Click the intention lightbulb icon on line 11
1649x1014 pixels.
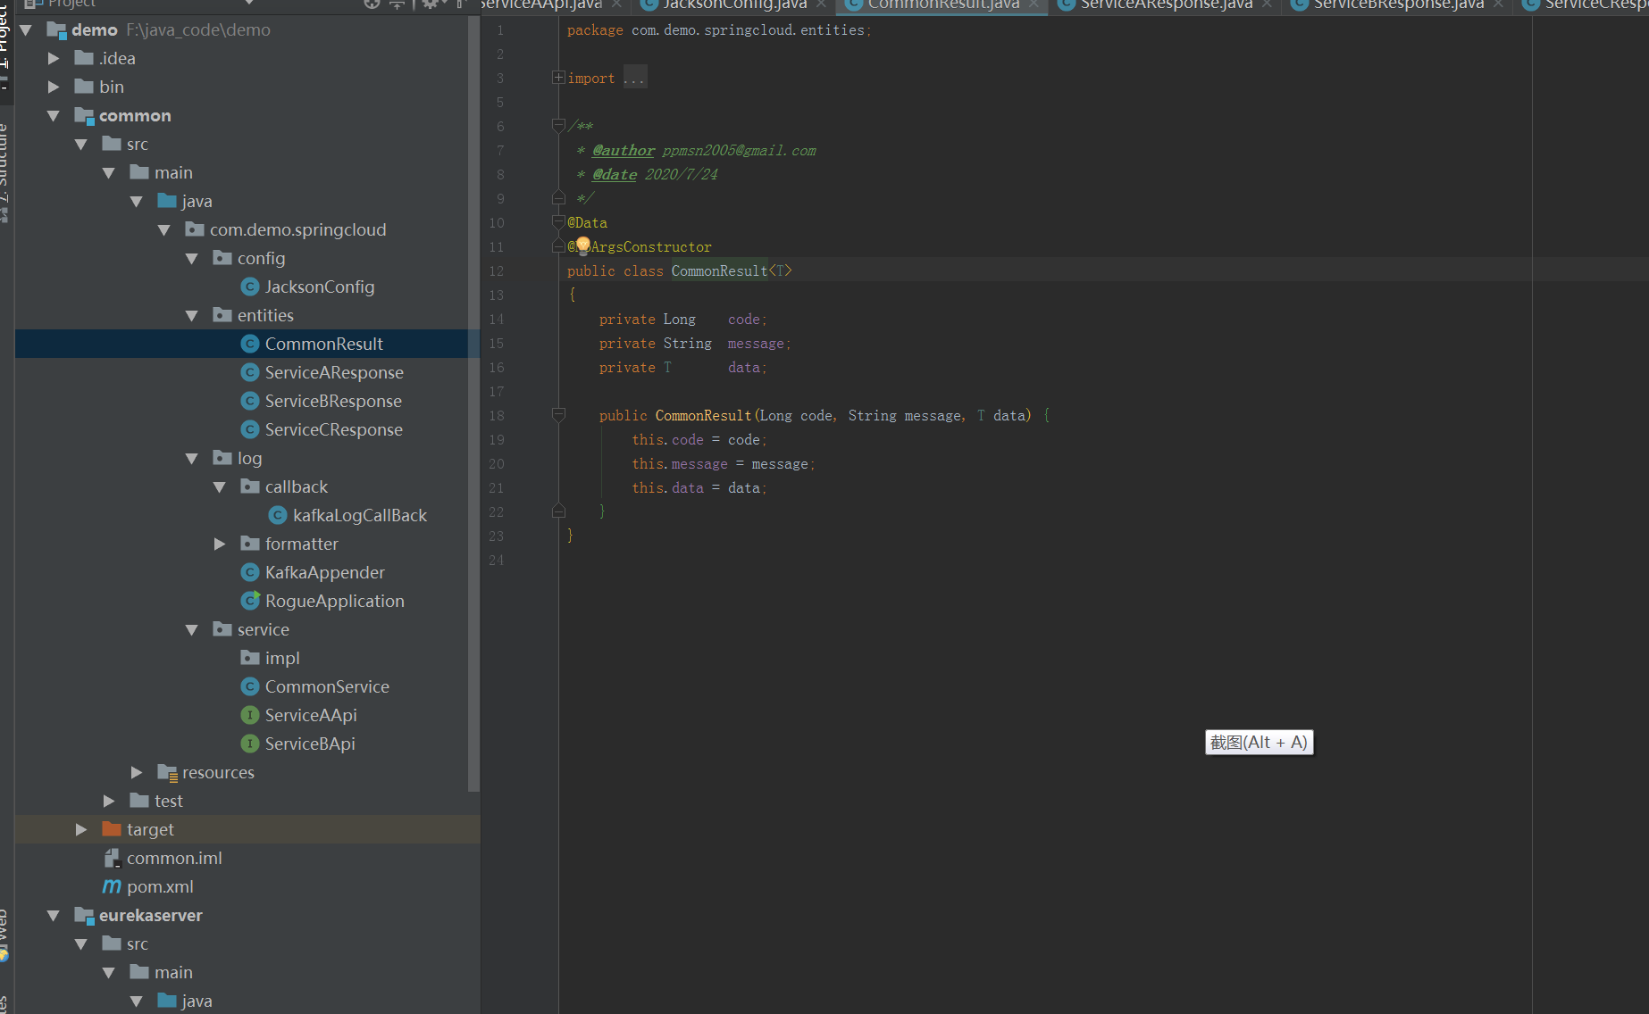point(583,245)
